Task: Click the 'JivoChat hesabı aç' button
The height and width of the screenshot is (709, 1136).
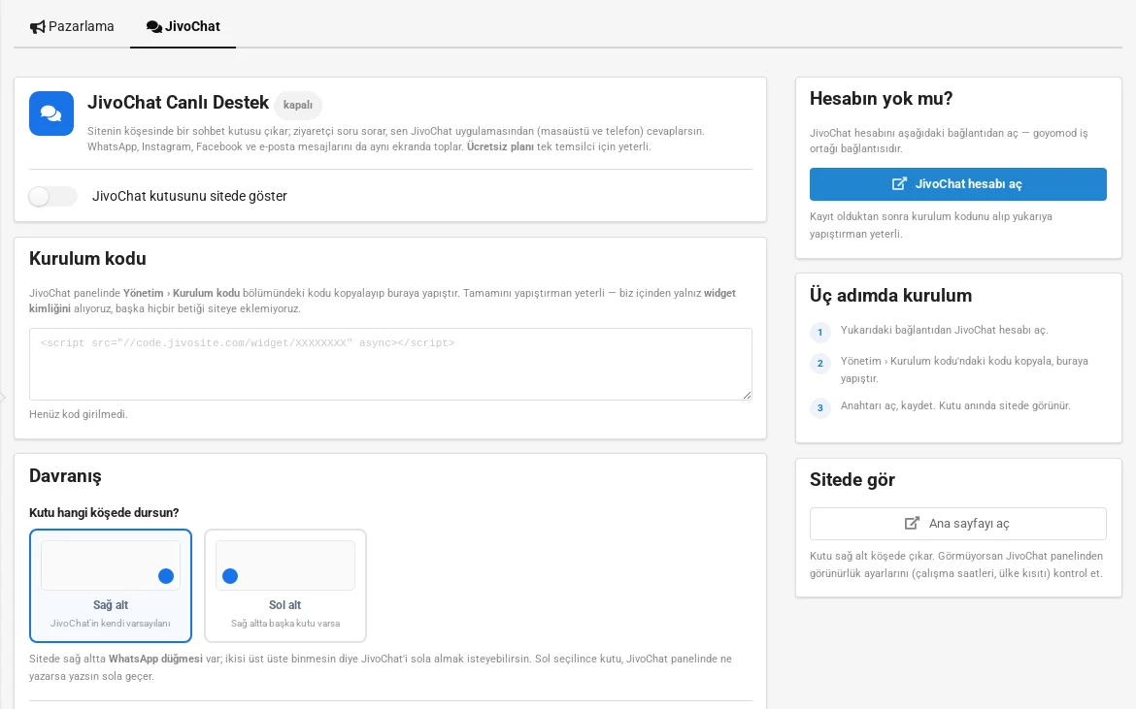Action: (x=957, y=183)
